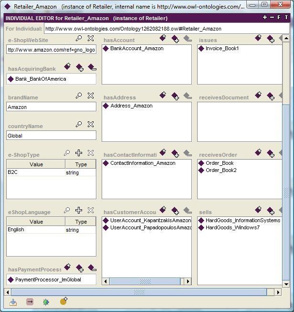Add existing instance to hasAccount
Image resolution: width=294 pixels, height=312 pixels.
pos(175,39)
